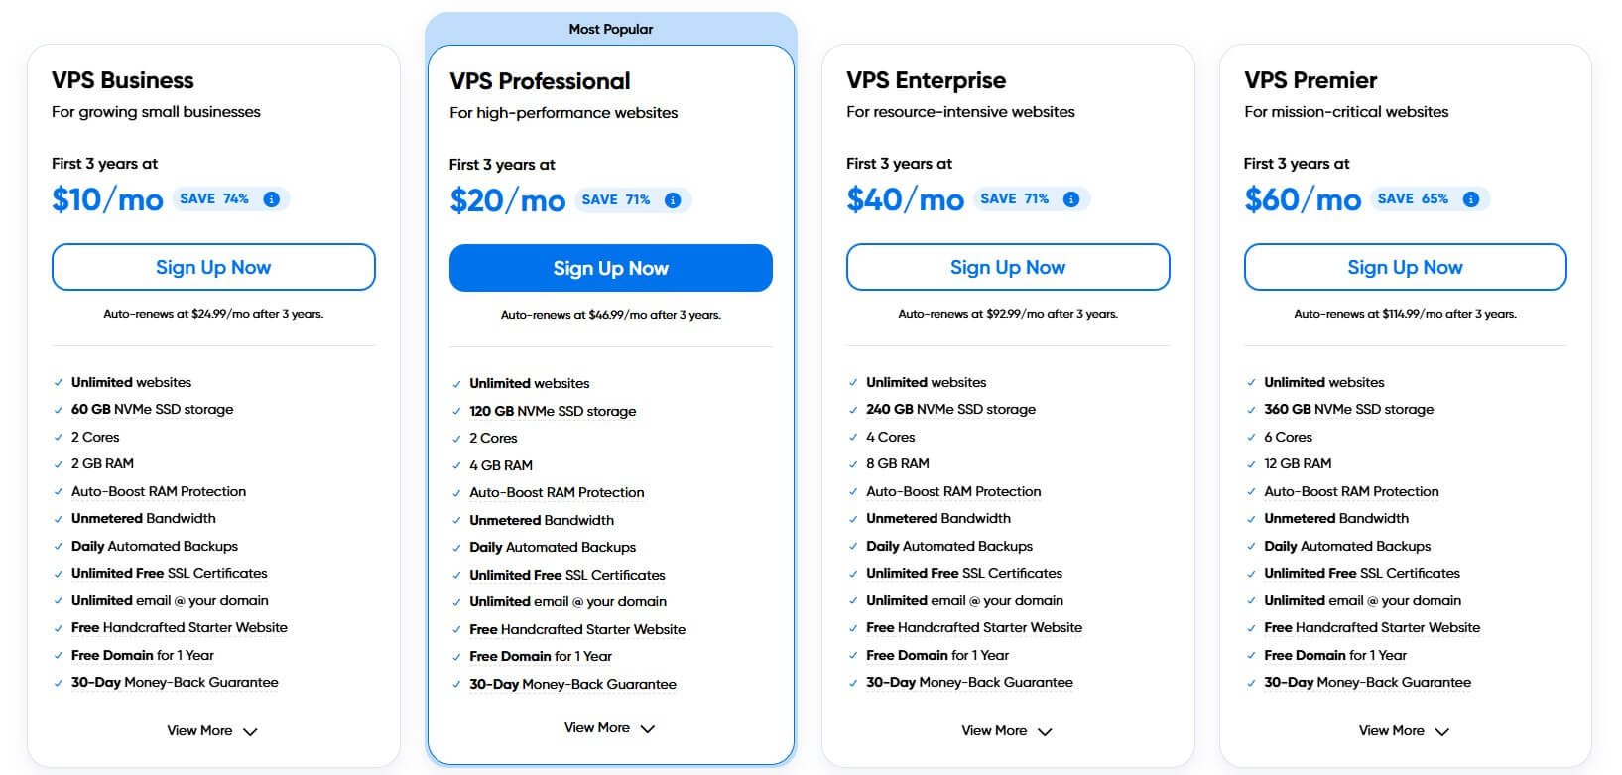Screen dimensions: 1622x775
Task: Sign up for the VPS Professional plan
Action: 610,268
